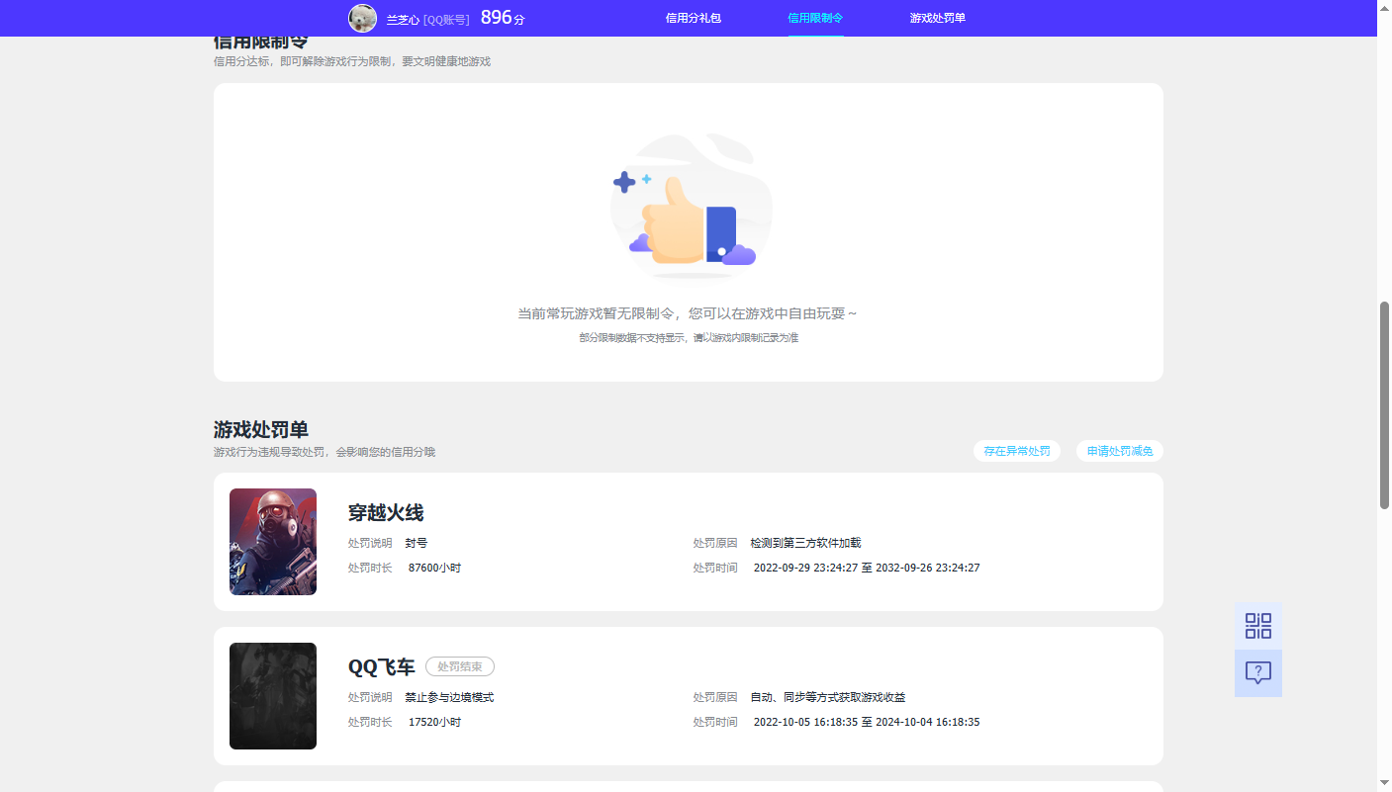Open the QR code floating icon

click(x=1258, y=626)
